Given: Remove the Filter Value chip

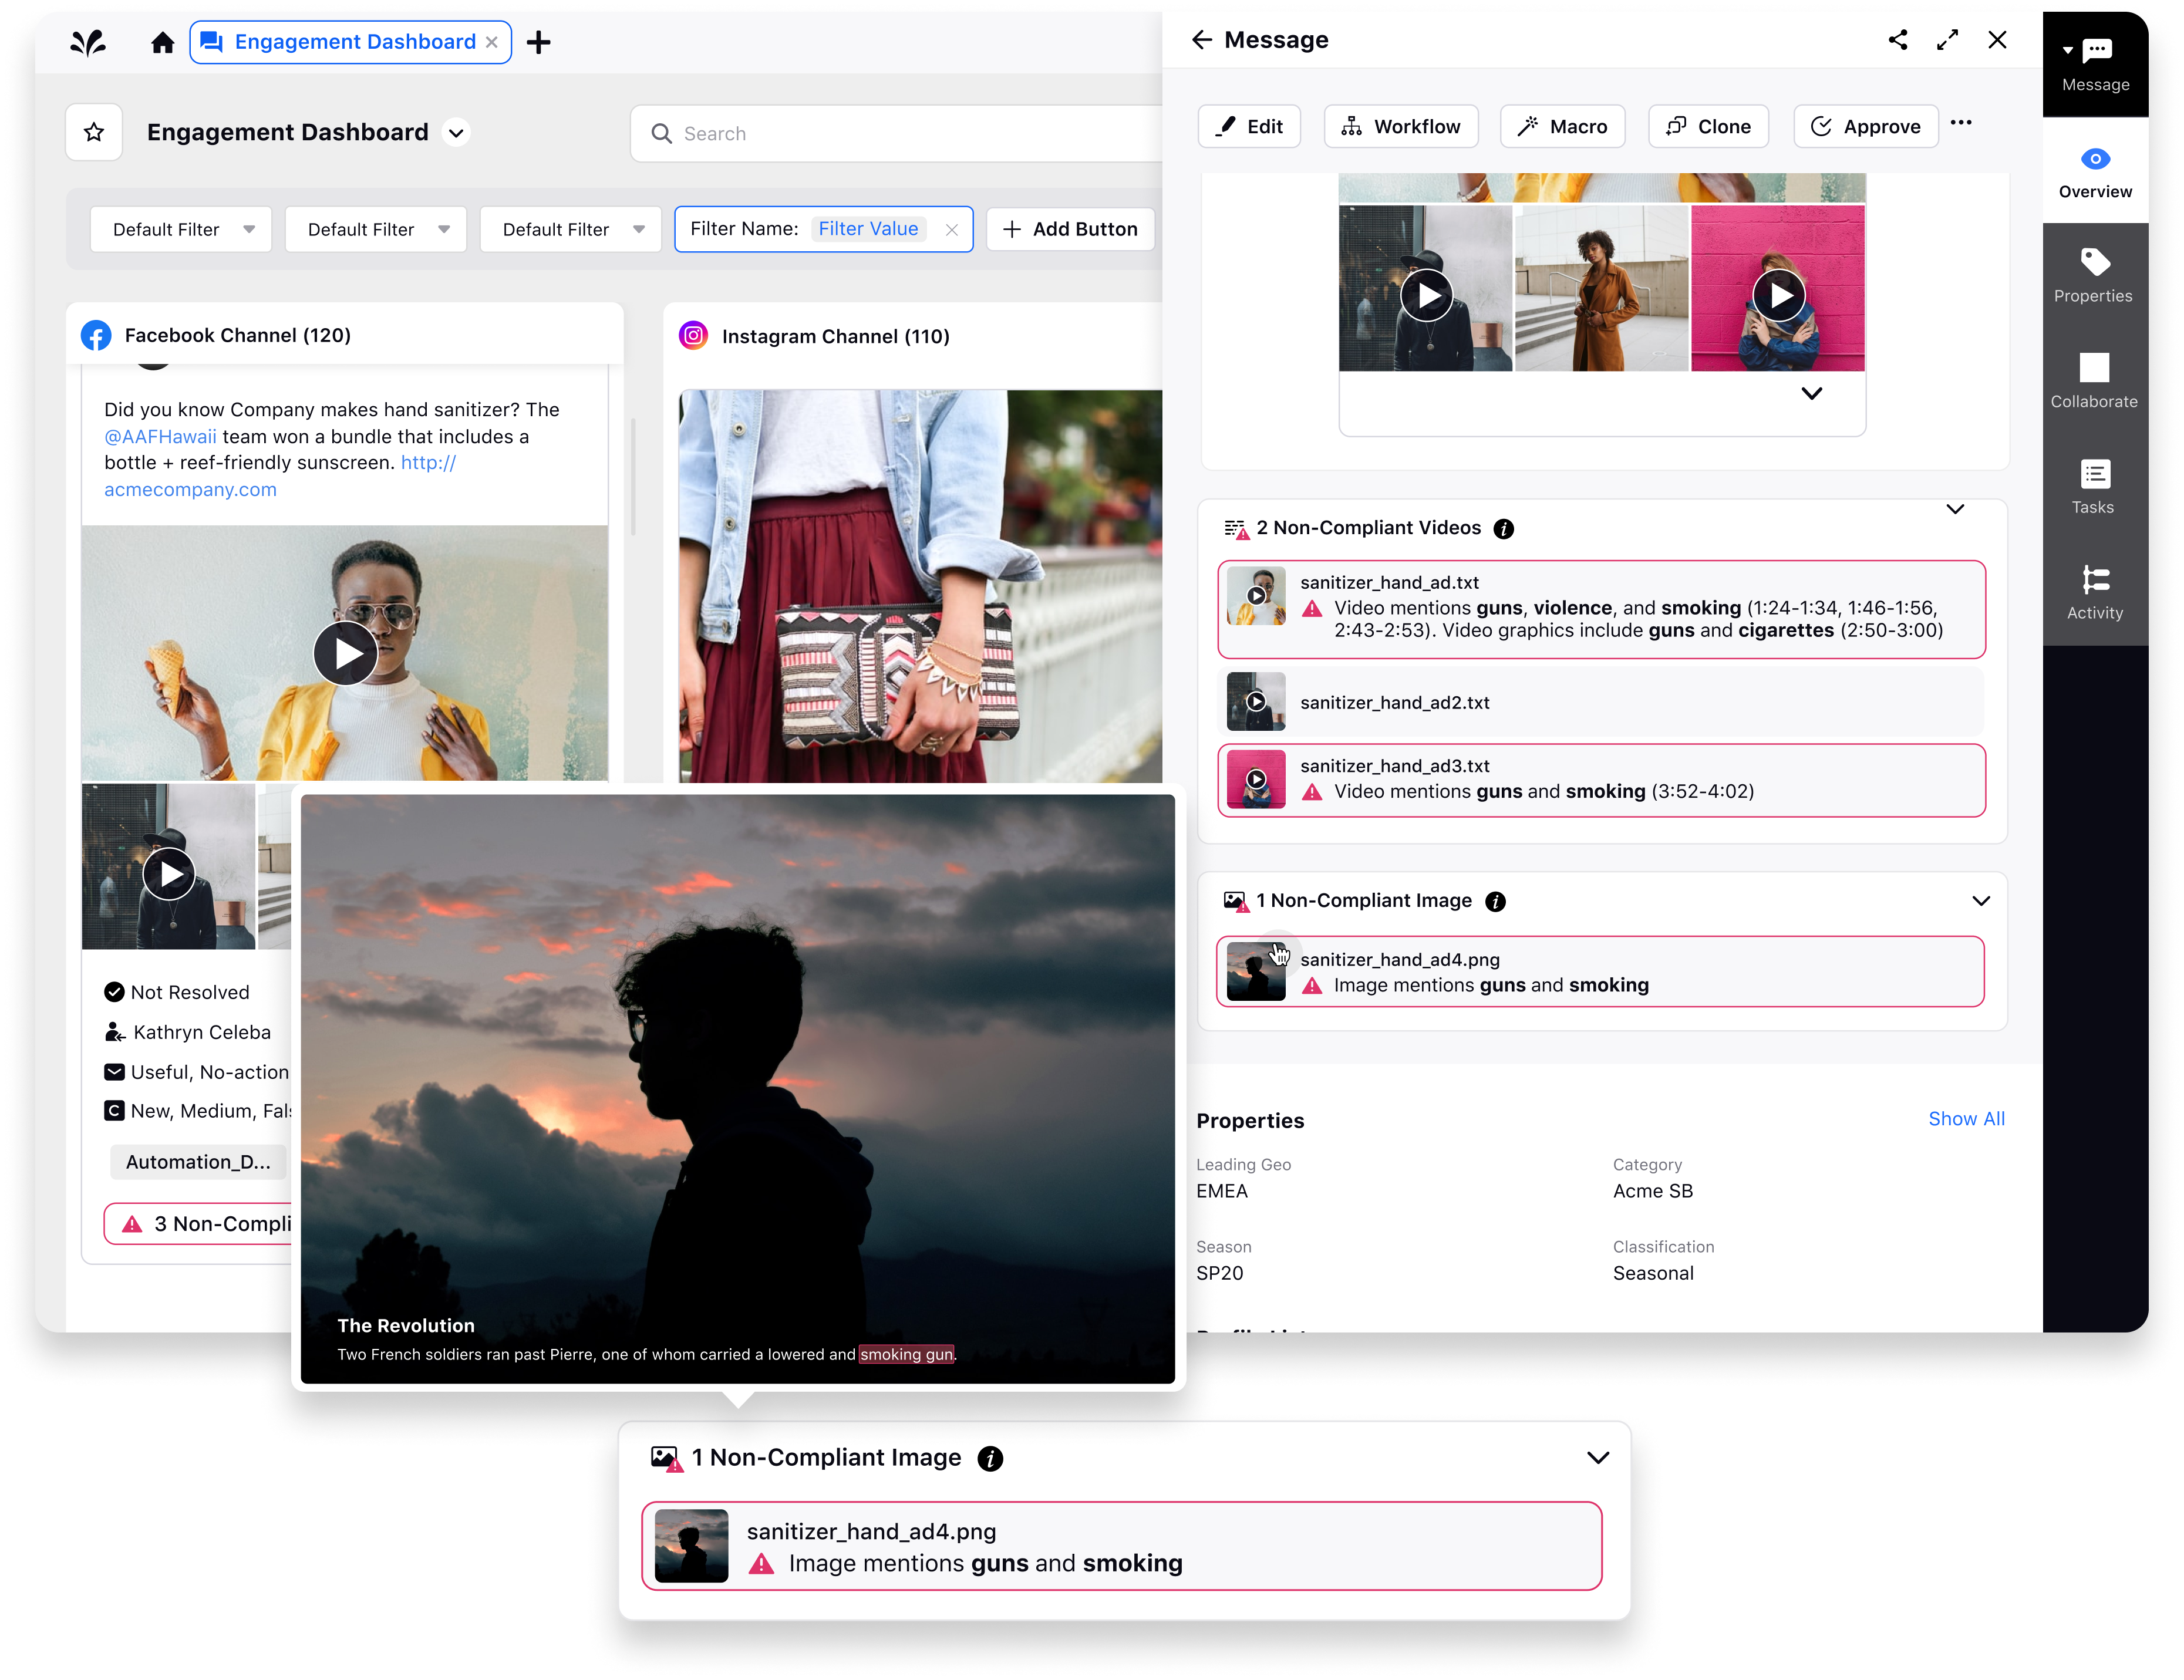Looking at the screenshot, I should coord(951,230).
